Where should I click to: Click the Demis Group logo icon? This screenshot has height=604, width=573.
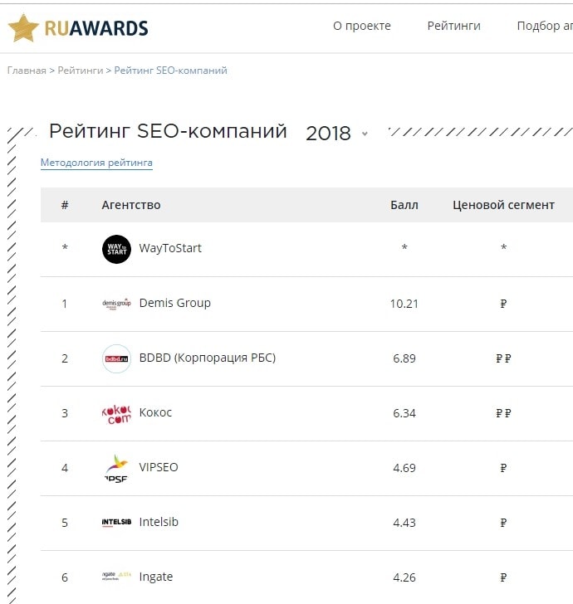point(116,304)
